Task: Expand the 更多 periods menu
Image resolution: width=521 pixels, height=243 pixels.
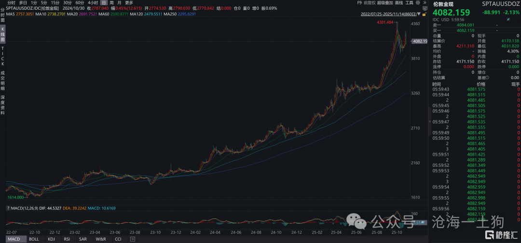Action: 129,3
